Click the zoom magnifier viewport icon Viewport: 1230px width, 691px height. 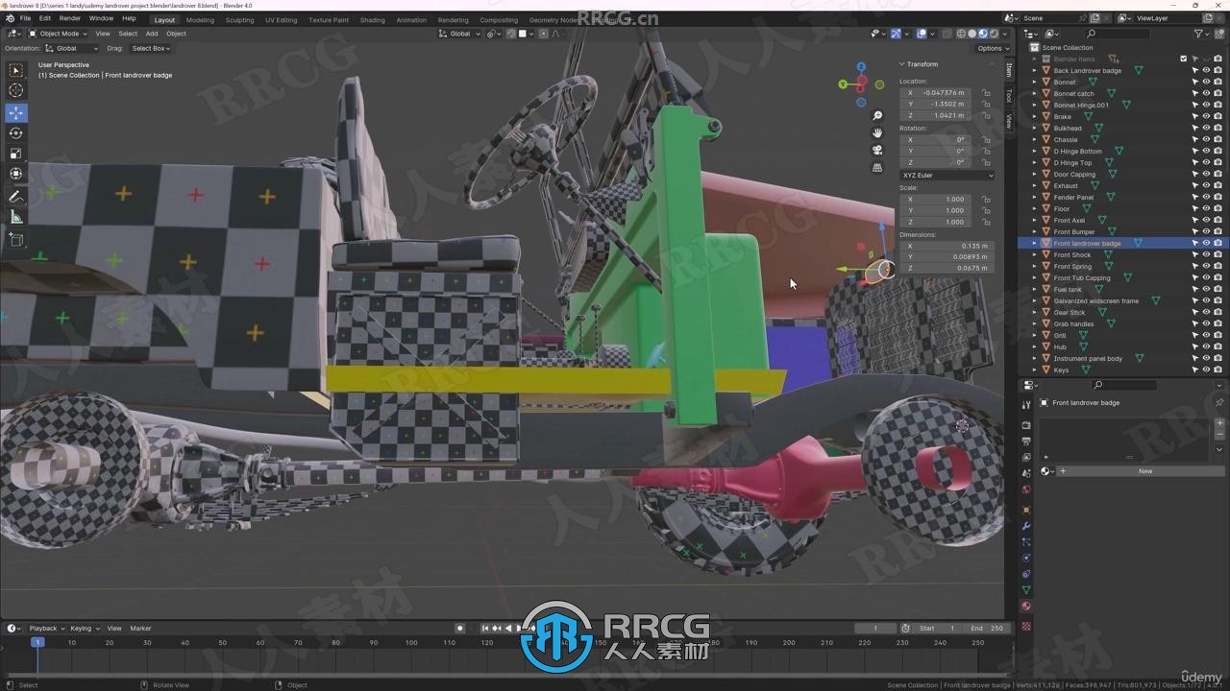tap(877, 115)
